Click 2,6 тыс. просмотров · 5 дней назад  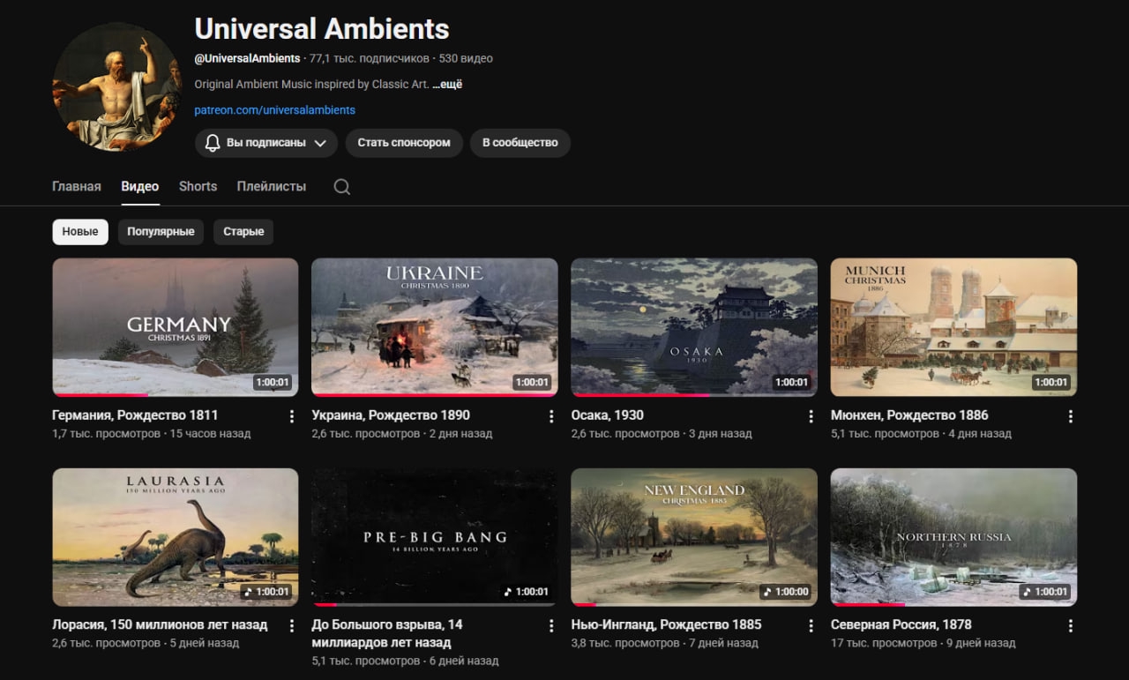146,644
